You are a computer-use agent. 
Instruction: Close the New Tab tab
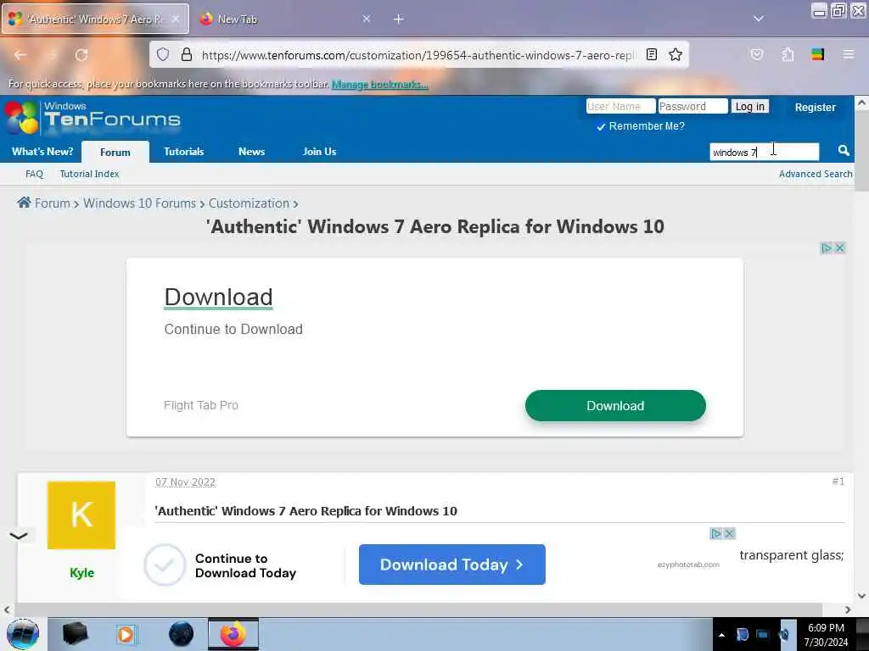point(367,19)
